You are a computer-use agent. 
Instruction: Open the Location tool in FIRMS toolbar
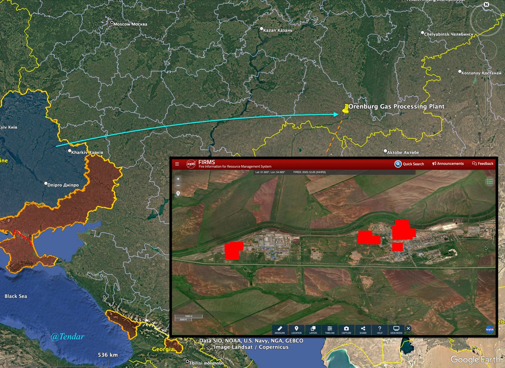click(x=296, y=329)
